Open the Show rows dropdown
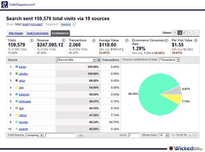This screenshot has width=205, height=152. tap(164, 135)
